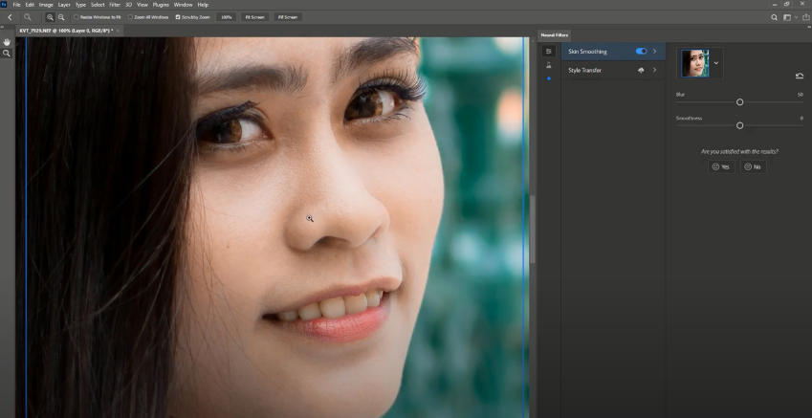Image resolution: width=812 pixels, height=418 pixels.
Task: Switch to the Neural Filters tab
Action: click(554, 34)
